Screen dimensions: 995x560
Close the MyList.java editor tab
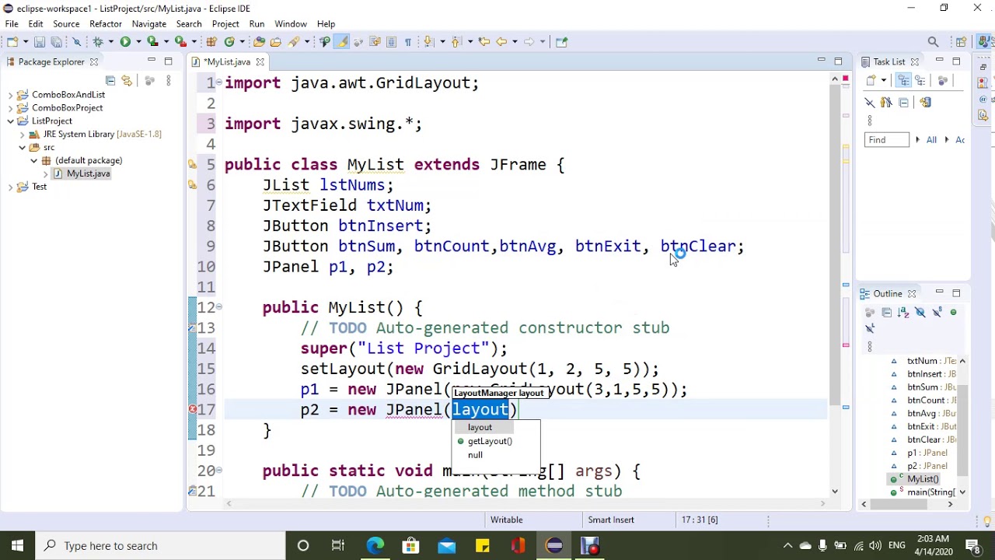(x=260, y=62)
